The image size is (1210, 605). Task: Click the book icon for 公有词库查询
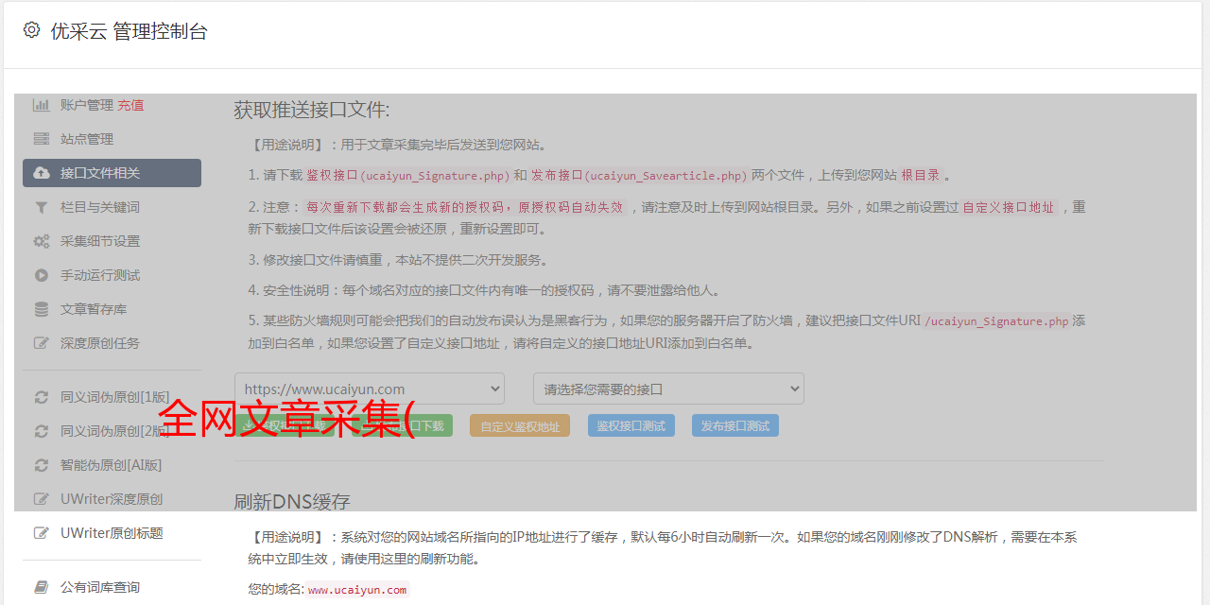(42, 587)
